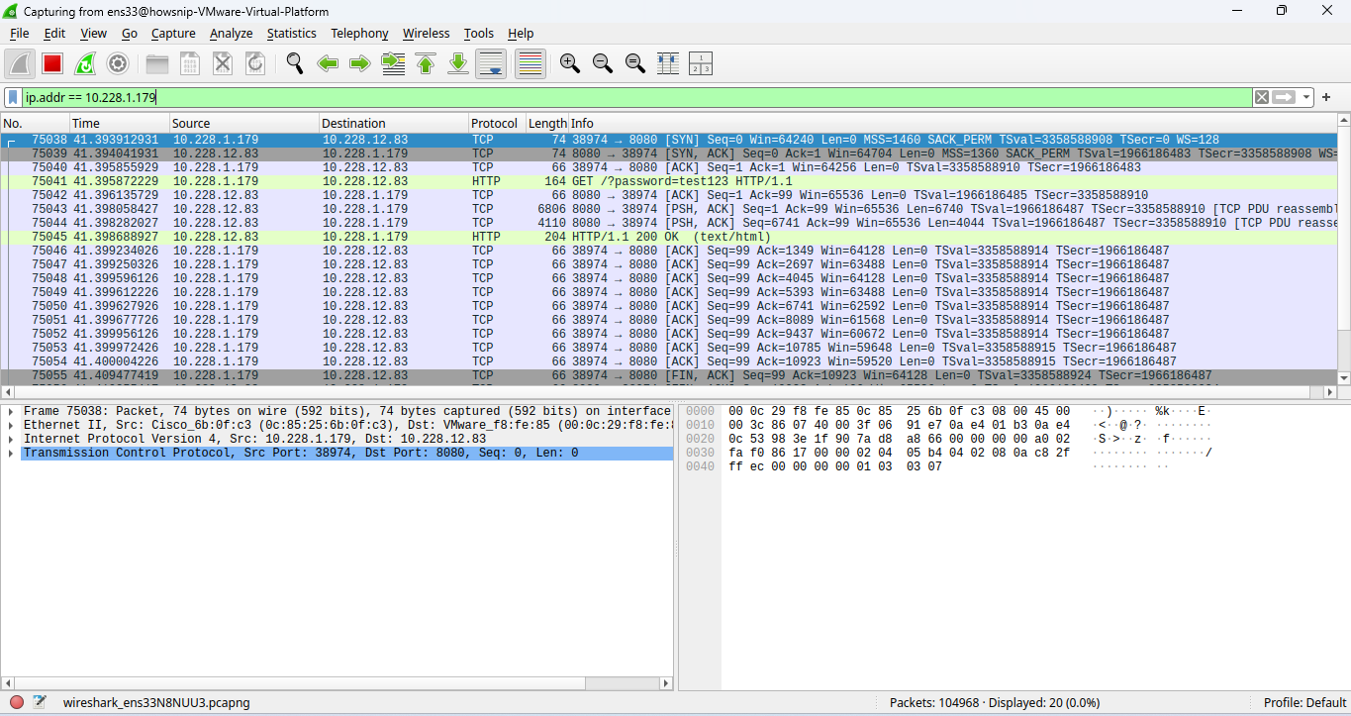The height and width of the screenshot is (716, 1351).
Task: Jump to the first packet
Action: coord(426,63)
